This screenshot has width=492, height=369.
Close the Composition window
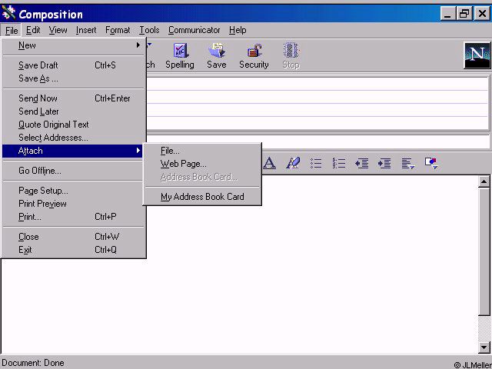pos(482,14)
